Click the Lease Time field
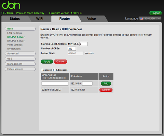The image size is (164, 136). 76,53
